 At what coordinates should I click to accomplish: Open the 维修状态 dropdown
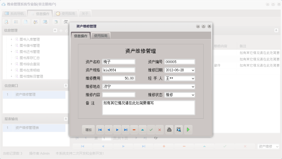coord(193,95)
